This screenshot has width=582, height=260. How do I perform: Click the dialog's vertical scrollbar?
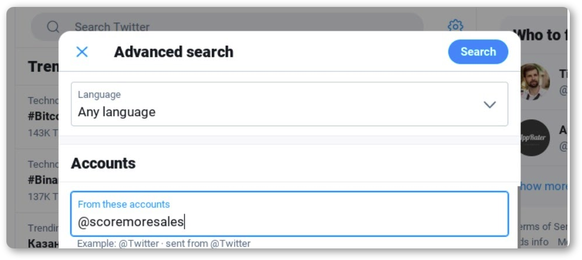[x=519, y=217]
